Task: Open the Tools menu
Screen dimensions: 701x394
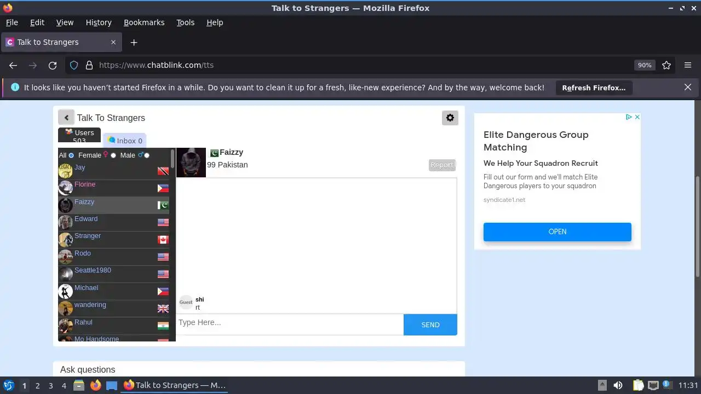Action: click(x=186, y=22)
